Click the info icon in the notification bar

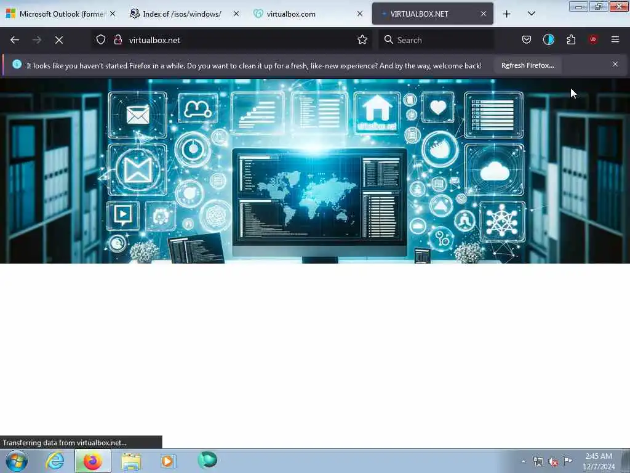pyautogui.click(x=17, y=64)
